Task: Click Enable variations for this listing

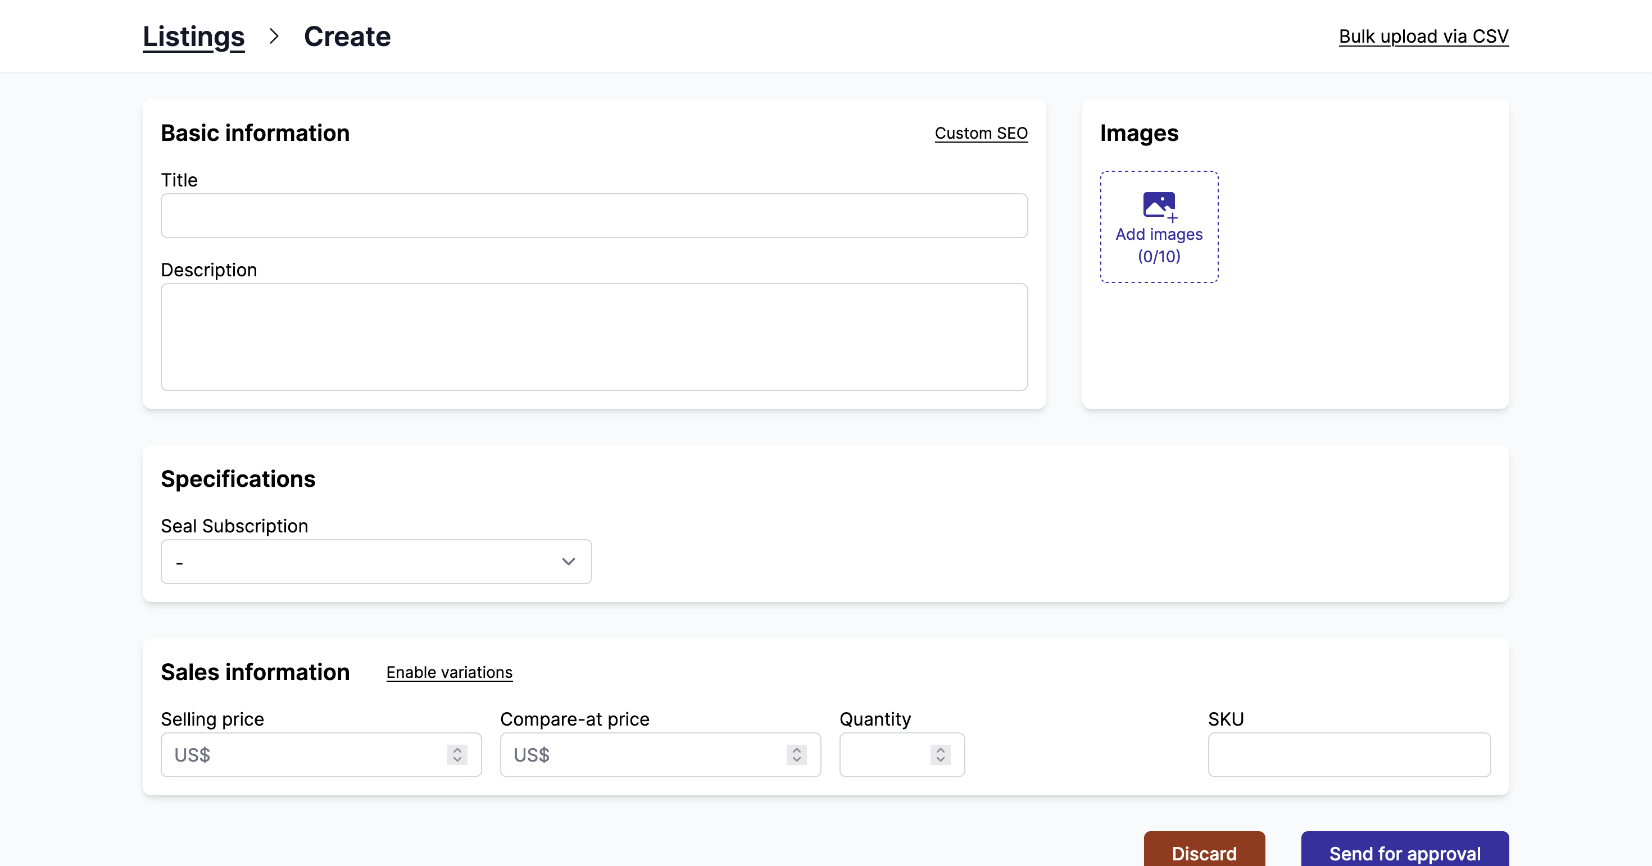Action: (x=449, y=672)
